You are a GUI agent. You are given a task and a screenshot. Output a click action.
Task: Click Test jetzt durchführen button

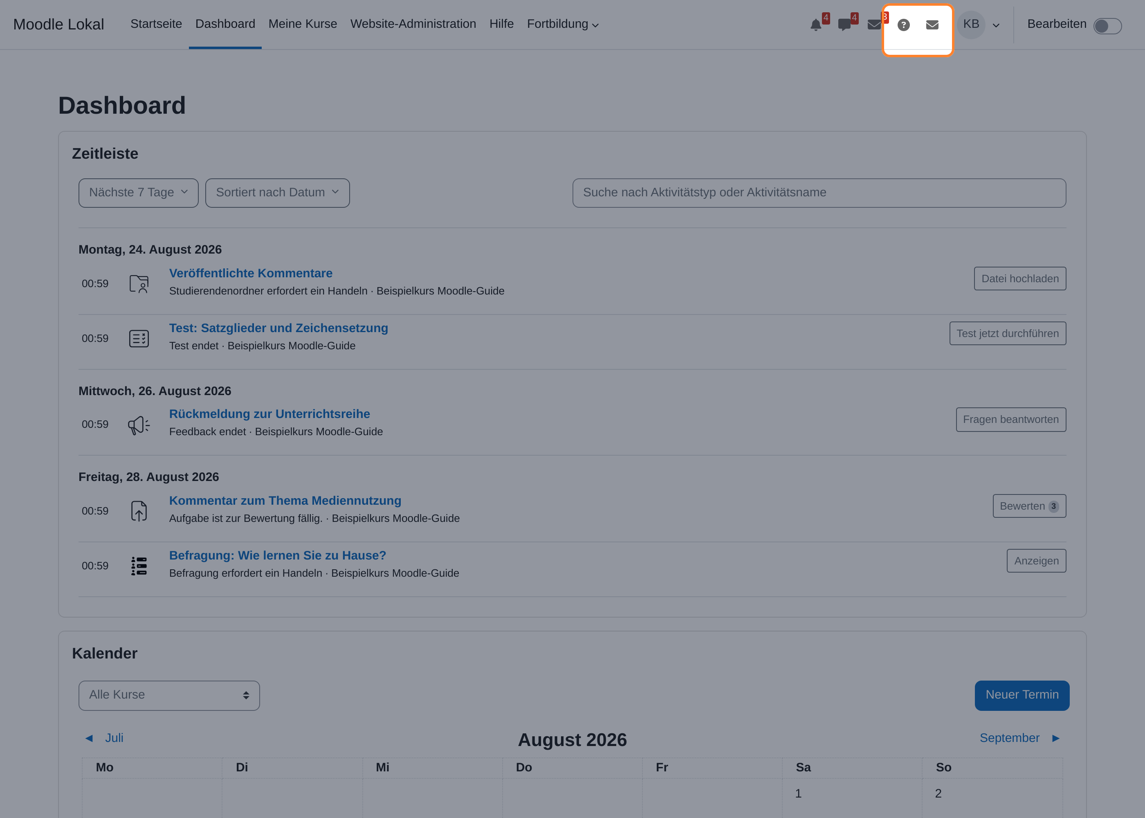point(1008,333)
